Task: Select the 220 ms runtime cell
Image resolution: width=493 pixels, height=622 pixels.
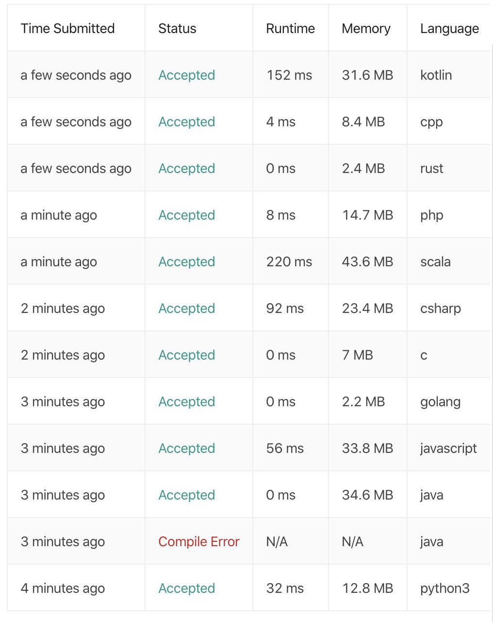Action: (289, 262)
